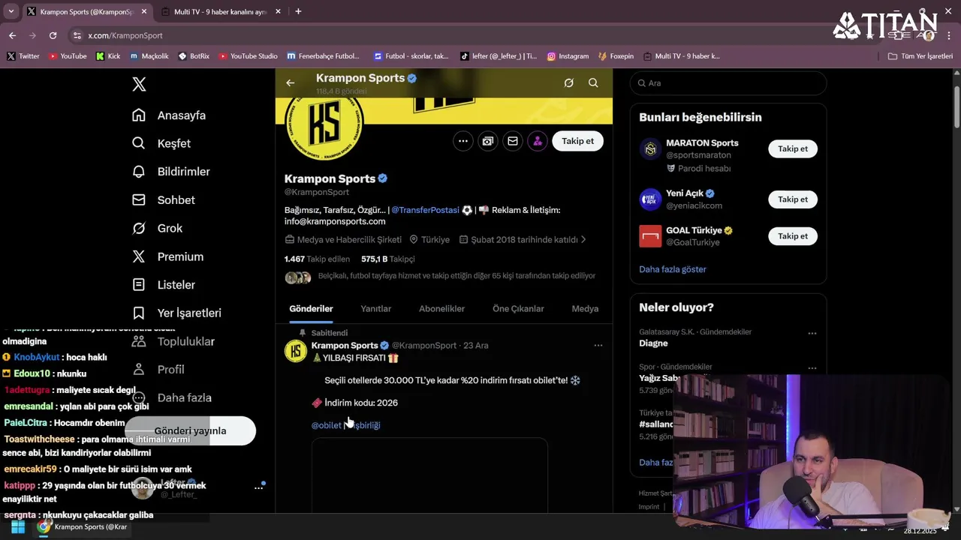The height and width of the screenshot is (540, 961).
Task: Search within Krampon Sports profile
Action: (x=593, y=83)
